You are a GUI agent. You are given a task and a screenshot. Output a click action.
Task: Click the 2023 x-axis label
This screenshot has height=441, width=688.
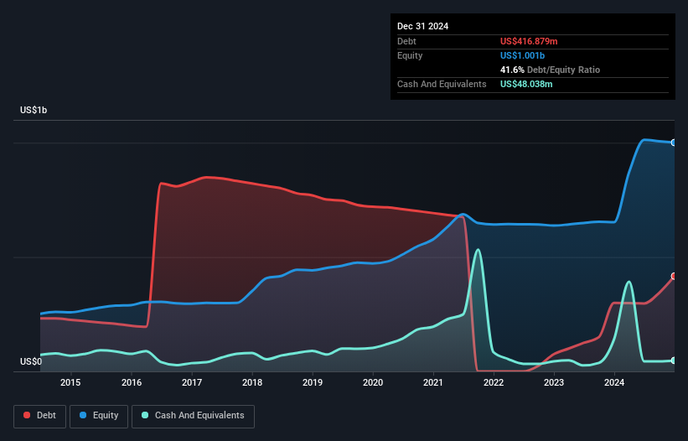pos(554,382)
